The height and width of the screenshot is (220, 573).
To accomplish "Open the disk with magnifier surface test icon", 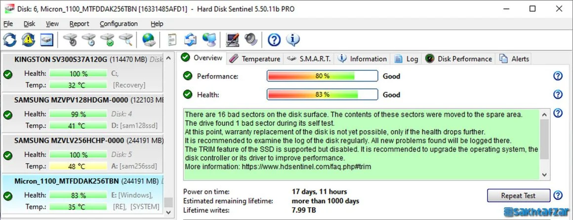I will coord(125,39).
